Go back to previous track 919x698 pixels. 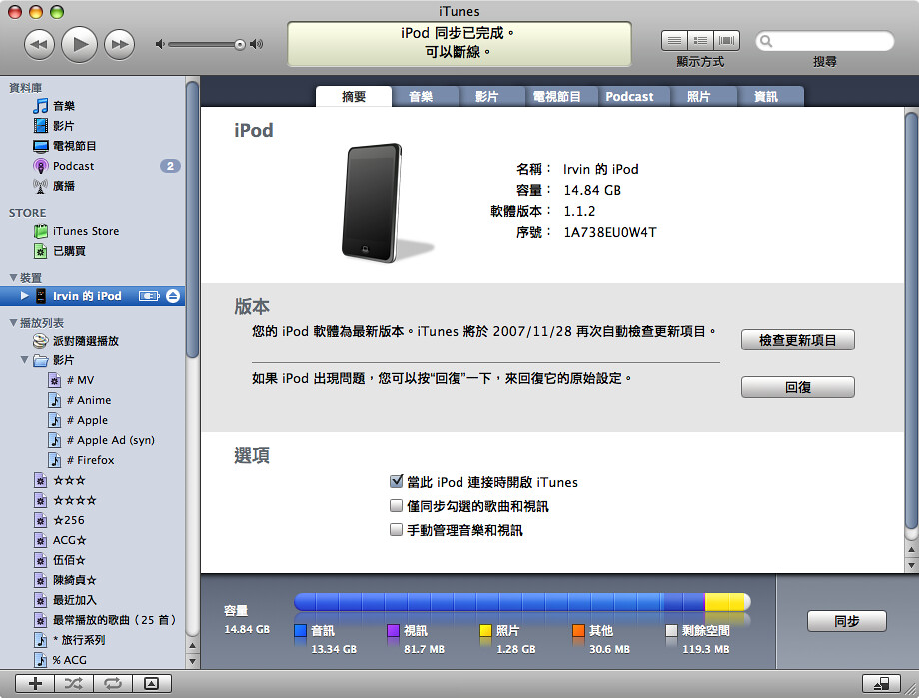(39, 44)
